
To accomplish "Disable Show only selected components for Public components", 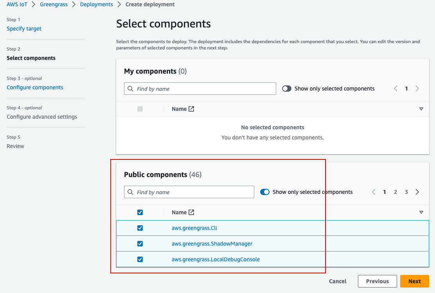I will pos(265,192).
